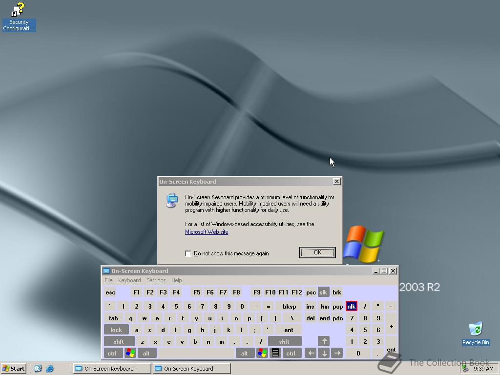Click the down arrow key

(x=324, y=353)
